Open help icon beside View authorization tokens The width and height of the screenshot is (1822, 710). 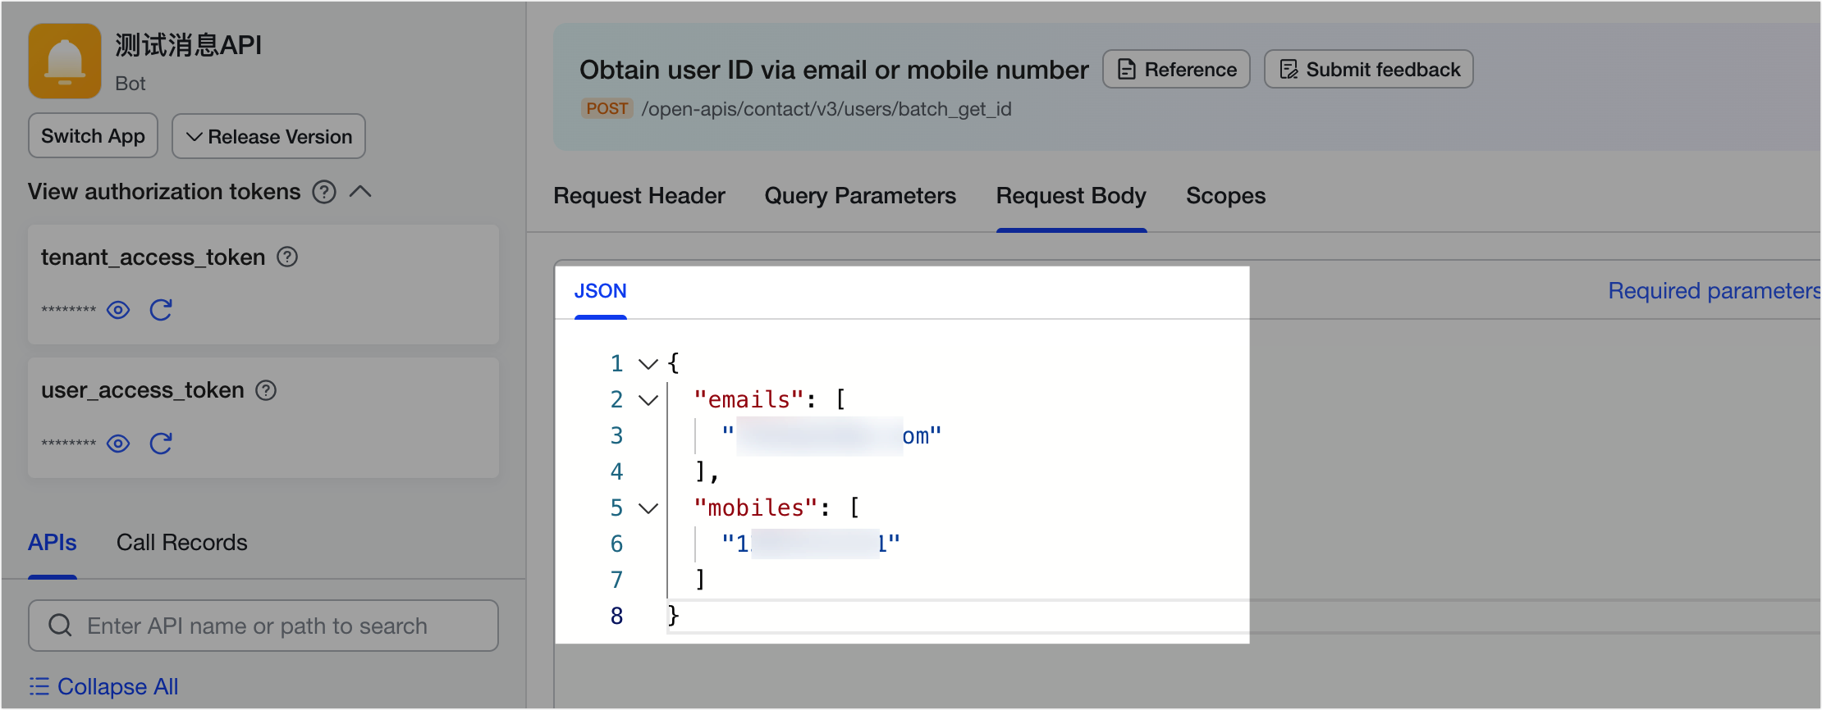324,192
